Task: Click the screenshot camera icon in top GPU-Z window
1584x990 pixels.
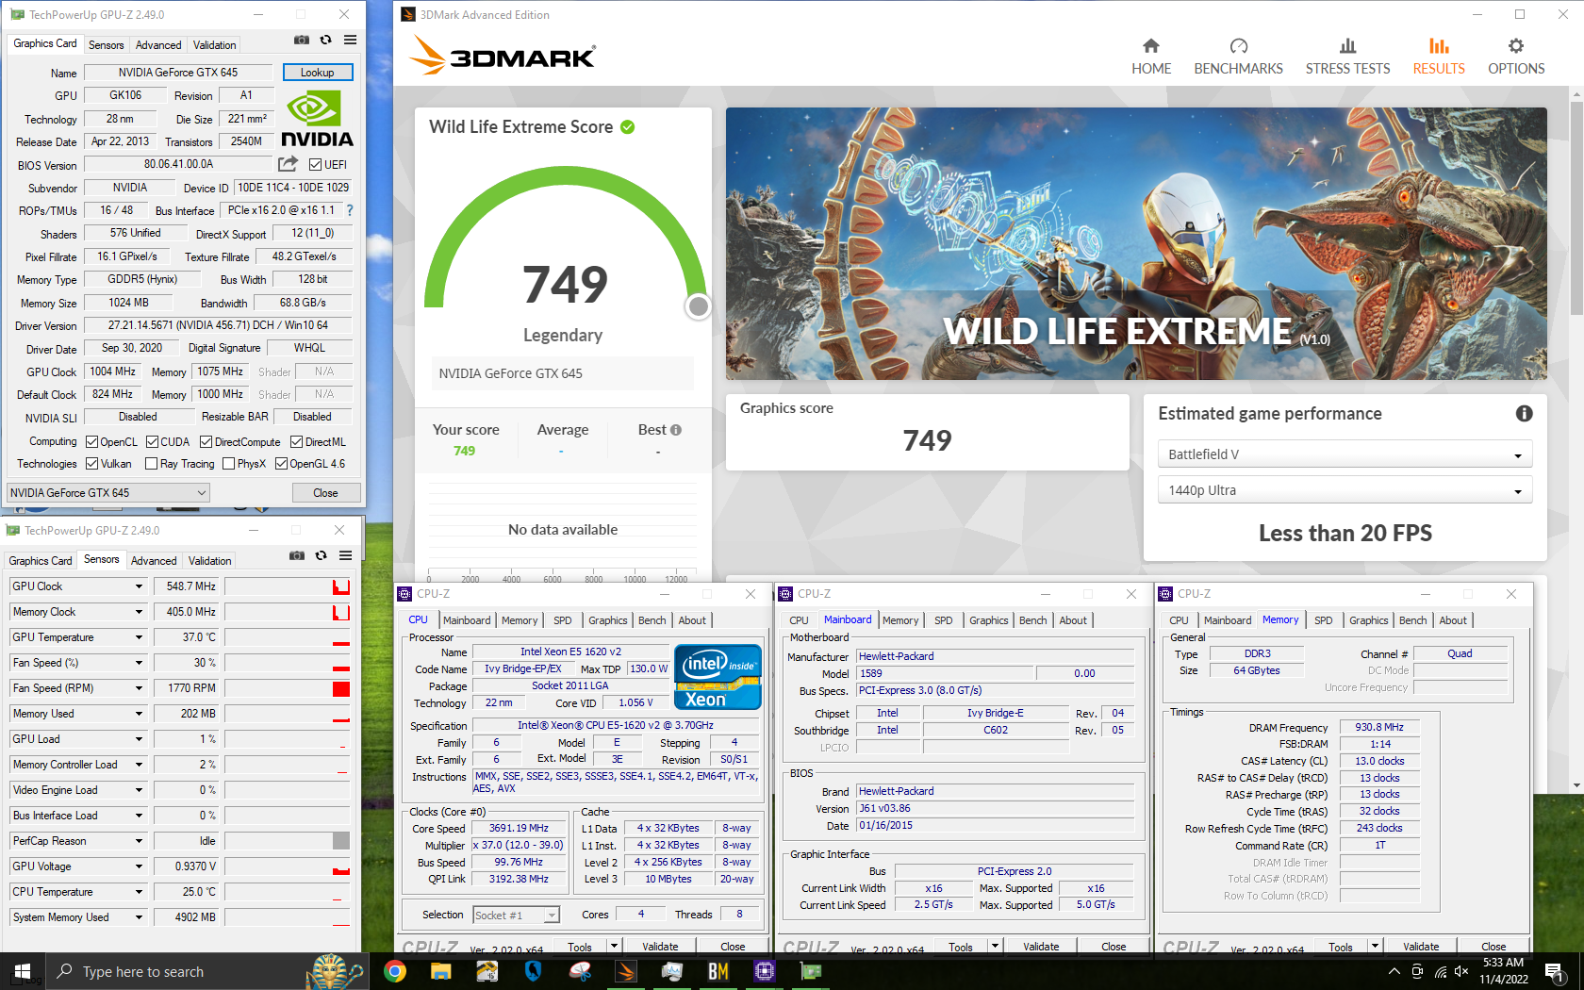Action: pyautogui.click(x=302, y=41)
